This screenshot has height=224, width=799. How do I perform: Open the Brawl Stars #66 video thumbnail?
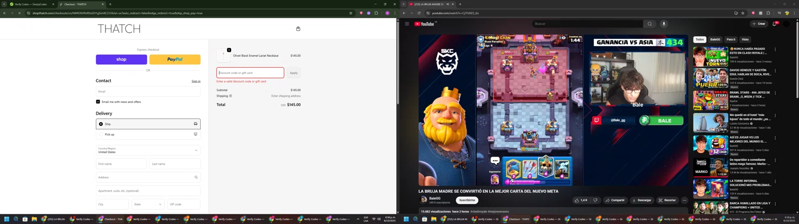tap(711, 100)
